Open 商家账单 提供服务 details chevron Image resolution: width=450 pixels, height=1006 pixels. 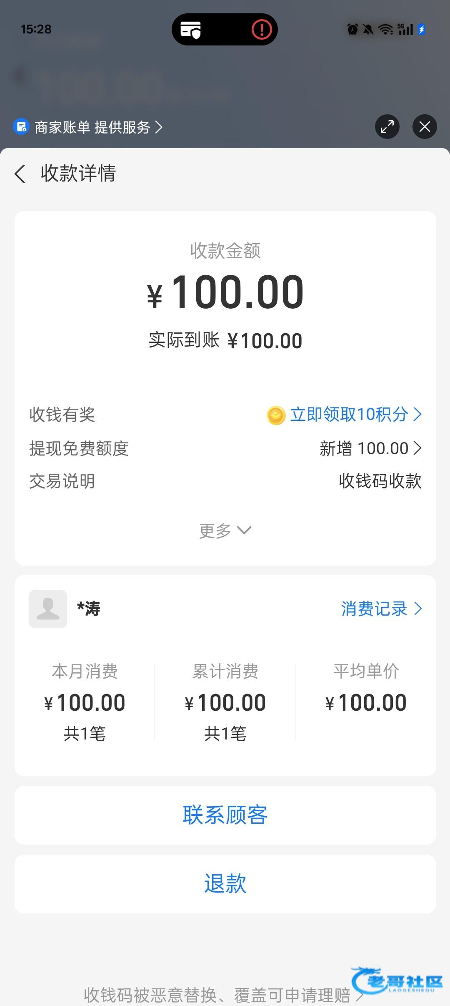point(159,127)
